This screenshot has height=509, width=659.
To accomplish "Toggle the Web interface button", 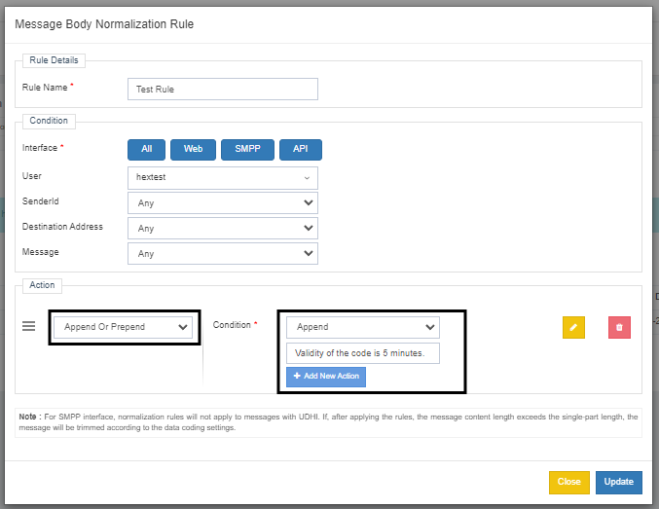I will point(193,149).
